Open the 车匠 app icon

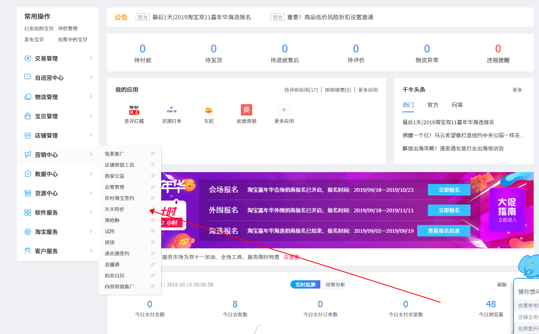point(209,110)
